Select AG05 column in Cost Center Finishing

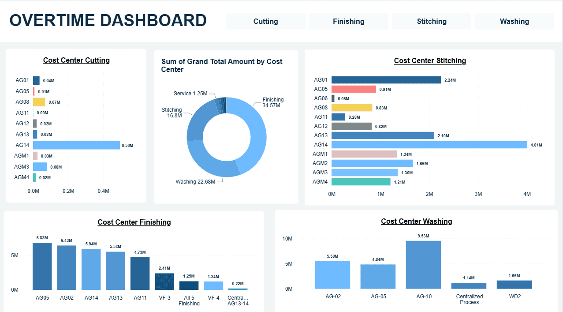tap(42, 266)
